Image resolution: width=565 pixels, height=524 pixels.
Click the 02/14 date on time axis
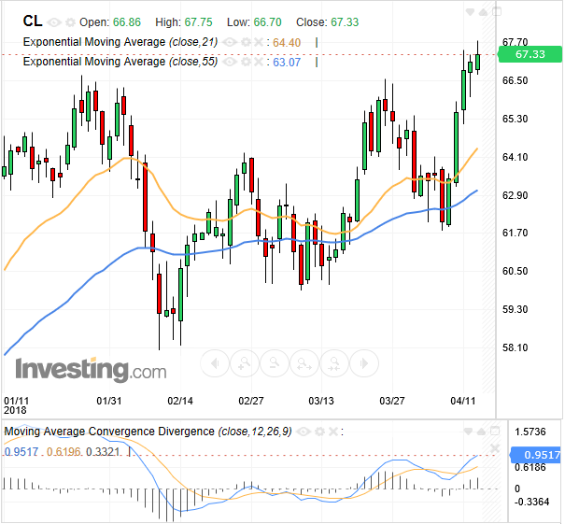point(180,401)
